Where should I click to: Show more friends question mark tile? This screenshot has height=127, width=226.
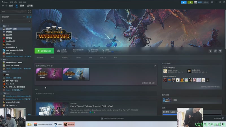[207, 80]
